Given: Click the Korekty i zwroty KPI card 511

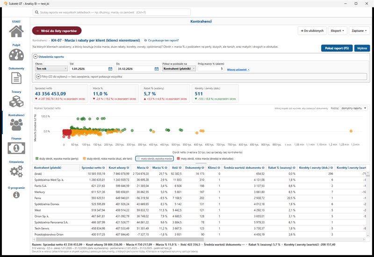Looking at the screenshot, I should click(x=215, y=93).
